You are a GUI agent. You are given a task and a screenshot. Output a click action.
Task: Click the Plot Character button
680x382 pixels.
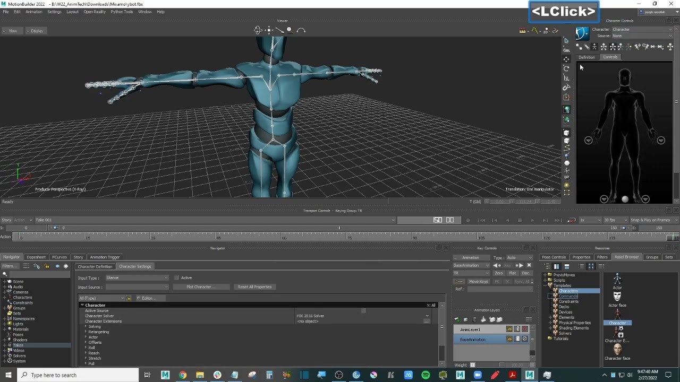click(x=200, y=287)
